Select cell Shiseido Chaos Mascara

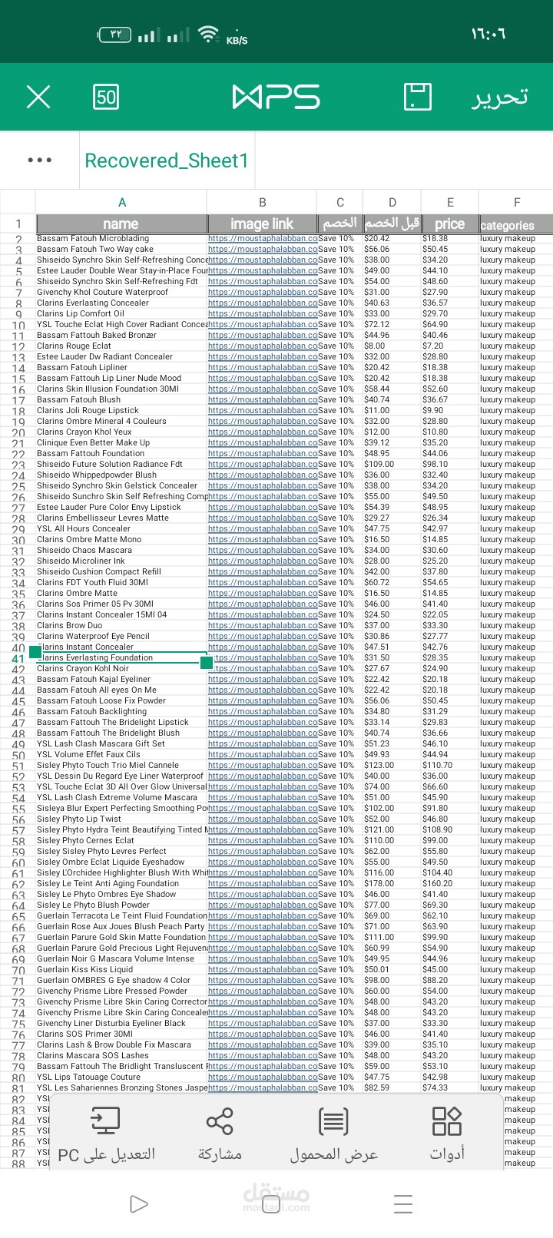(x=121, y=550)
